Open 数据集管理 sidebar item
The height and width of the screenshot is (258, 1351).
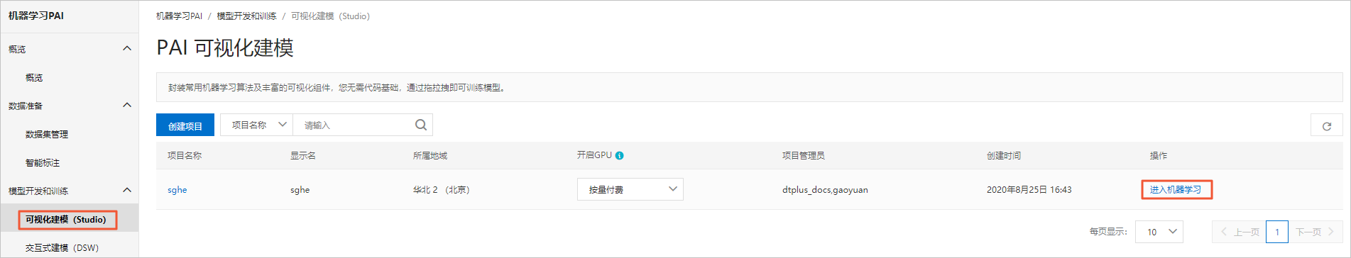point(47,134)
